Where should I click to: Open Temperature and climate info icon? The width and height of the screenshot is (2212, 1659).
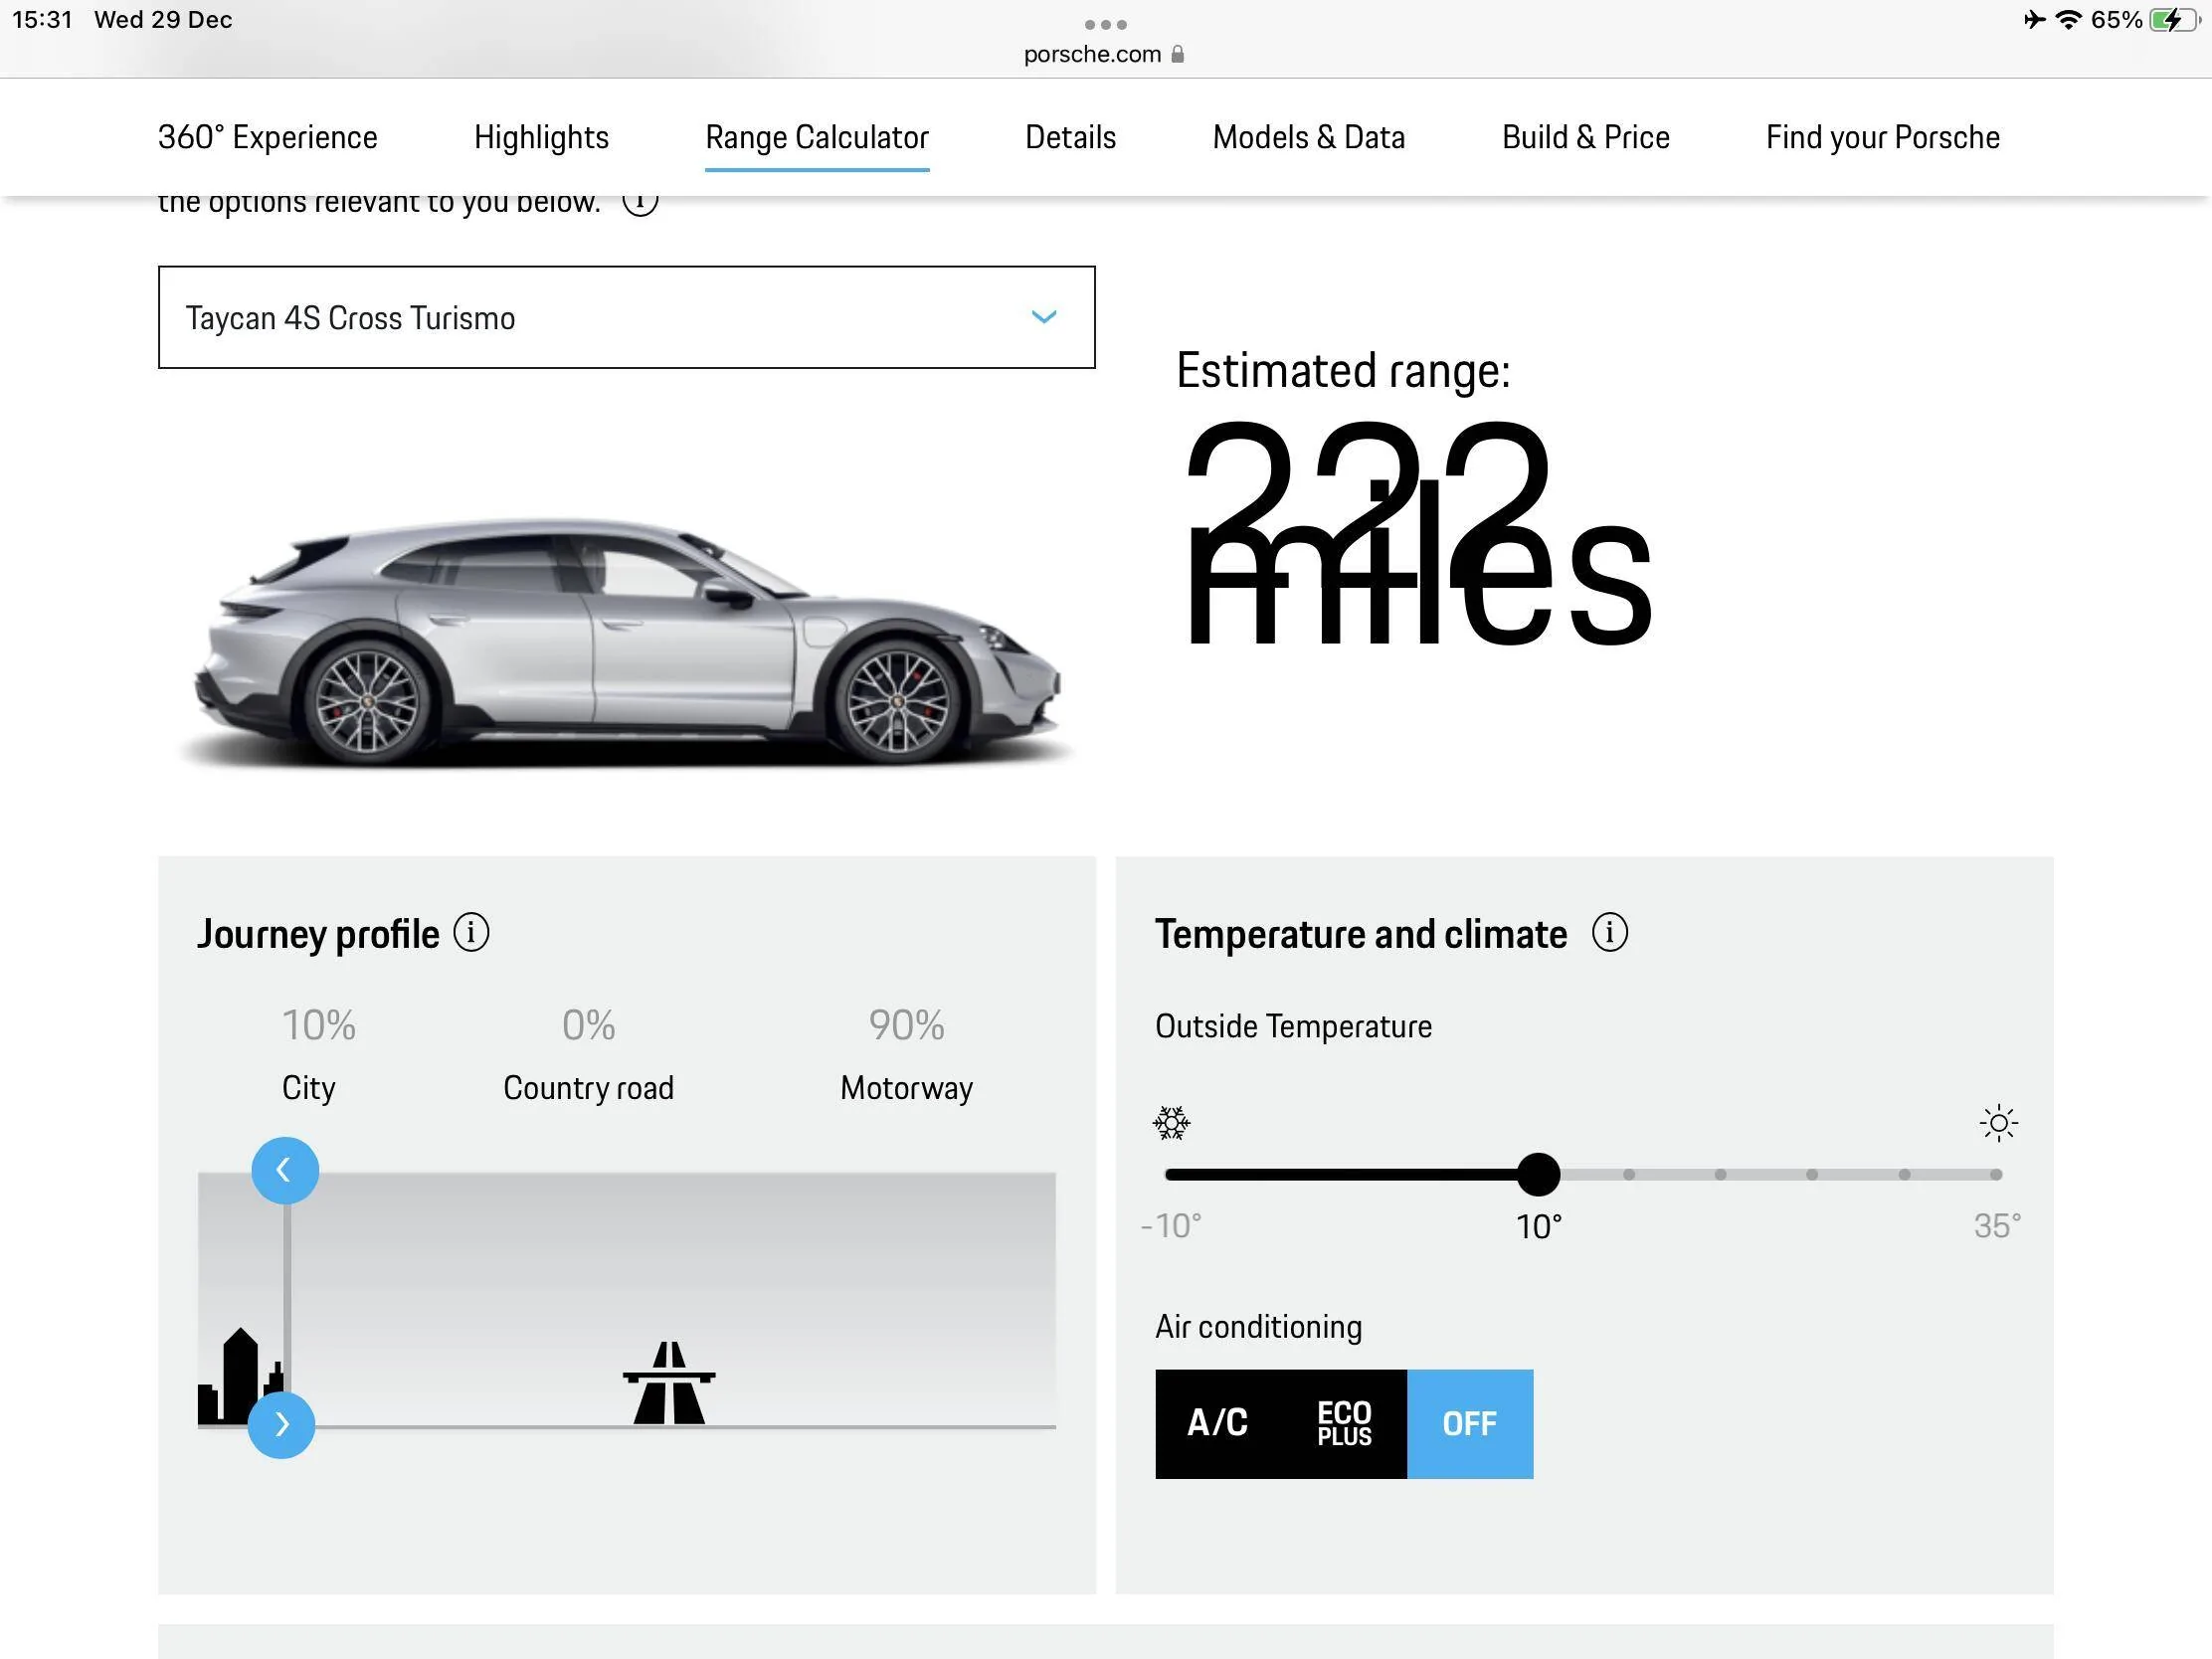[x=1609, y=932]
